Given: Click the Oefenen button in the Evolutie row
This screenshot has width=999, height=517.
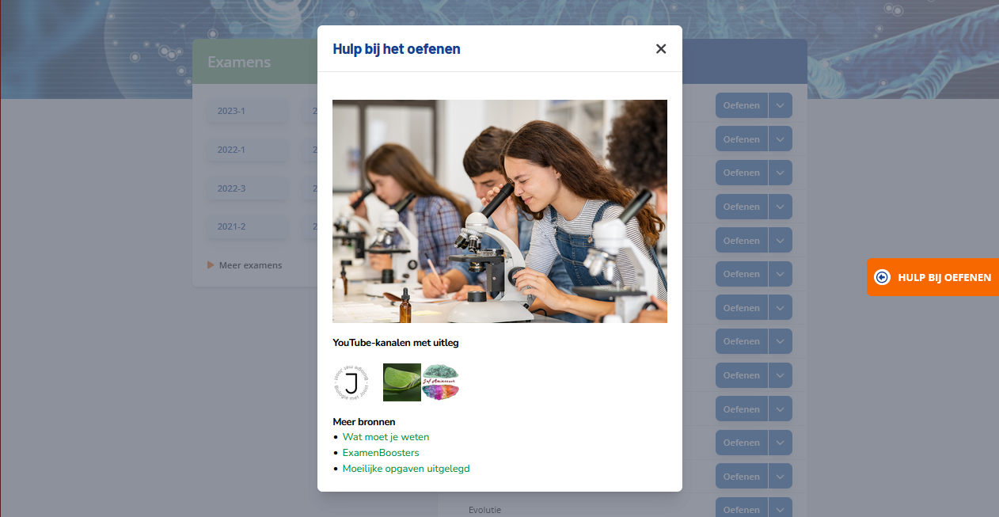Looking at the screenshot, I should (741, 508).
